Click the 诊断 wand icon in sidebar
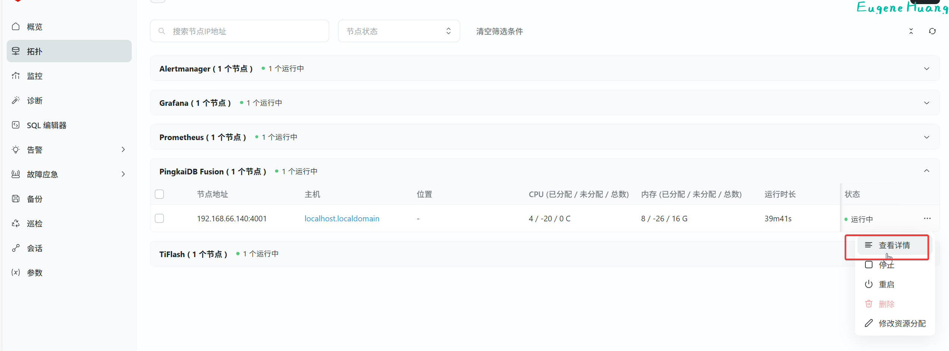Screen dimensions: 949x351 pos(16,100)
